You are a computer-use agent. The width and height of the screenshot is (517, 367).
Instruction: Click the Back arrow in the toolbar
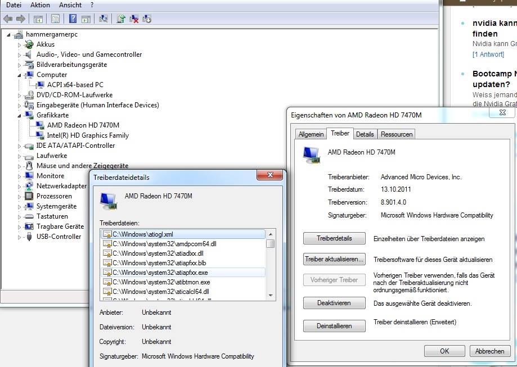(8, 19)
